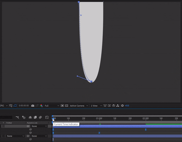Enable Motion Blur for the composition
Viewport: 182px width, 142px height.
click(40, 117)
